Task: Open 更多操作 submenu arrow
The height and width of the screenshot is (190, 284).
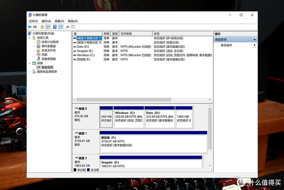Action: point(255,45)
